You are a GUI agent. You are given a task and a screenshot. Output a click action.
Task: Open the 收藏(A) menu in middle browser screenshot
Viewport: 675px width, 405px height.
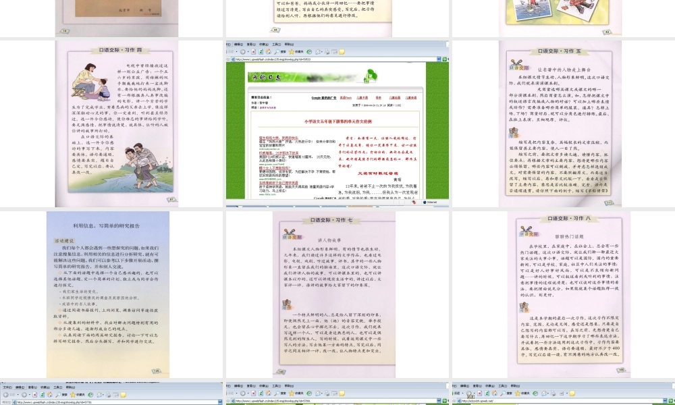(x=264, y=45)
